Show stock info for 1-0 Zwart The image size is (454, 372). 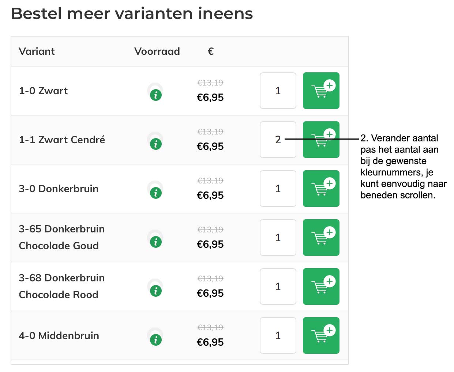[156, 95]
